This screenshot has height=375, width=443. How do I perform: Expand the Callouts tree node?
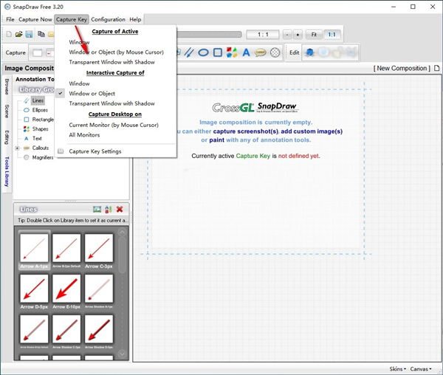(17, 148)
